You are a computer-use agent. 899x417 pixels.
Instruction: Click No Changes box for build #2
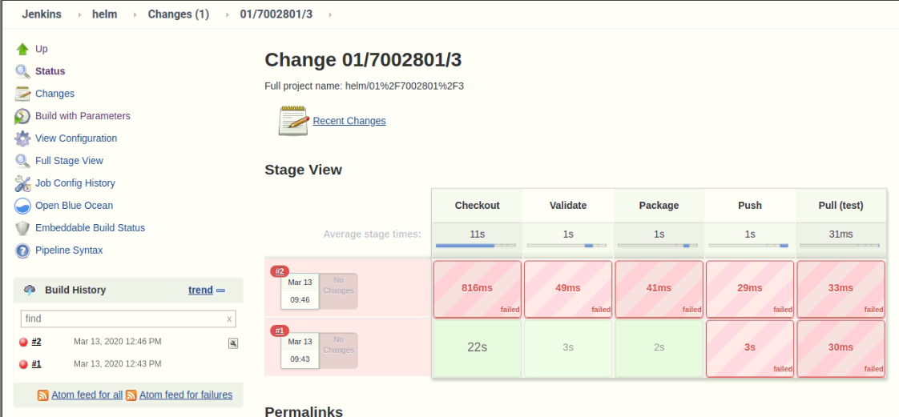tap(338, 291)
